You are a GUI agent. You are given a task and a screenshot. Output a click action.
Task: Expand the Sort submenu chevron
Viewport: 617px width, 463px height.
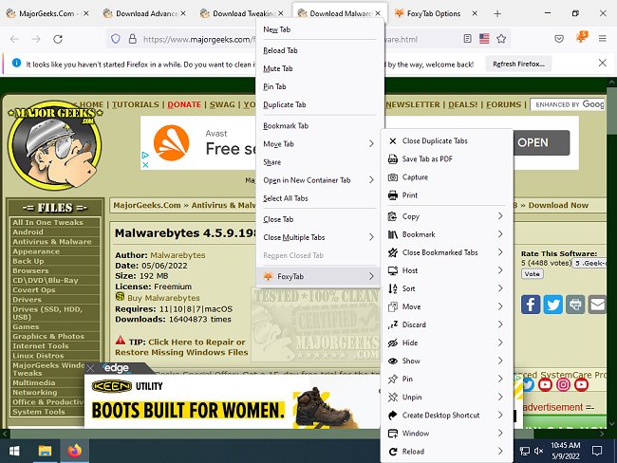pos(500,288)
